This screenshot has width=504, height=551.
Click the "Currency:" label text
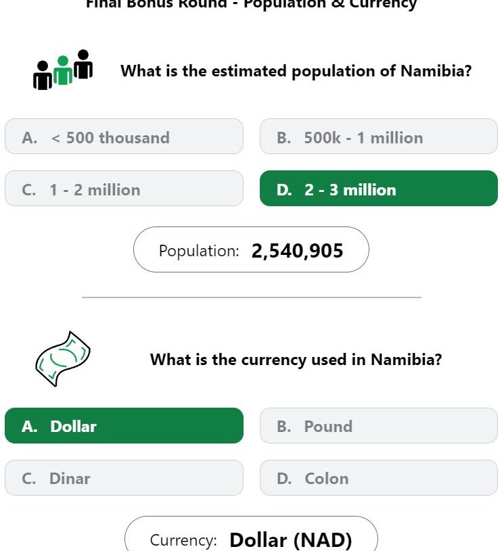[183, 541]
